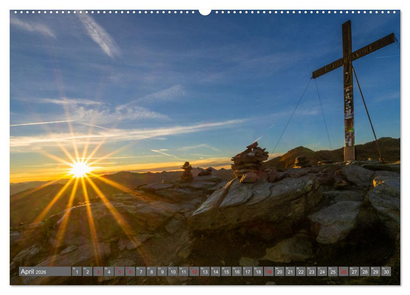The image size is (410, 295).
Task: Click the small distant cairn near the sun
Action: tap(187, 171)
